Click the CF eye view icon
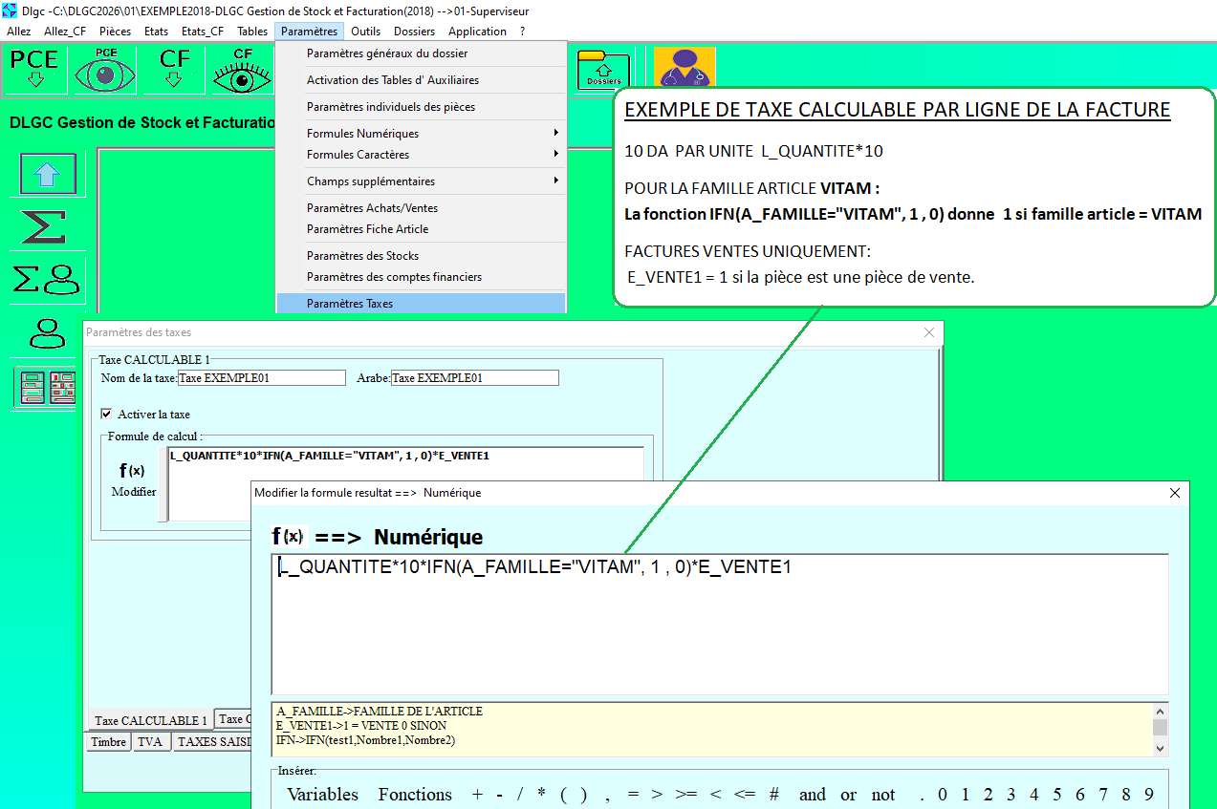Viewport: 1217px width, 809px height. [242, 70]
